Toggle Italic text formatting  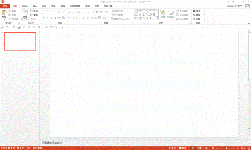coord(48,18)
